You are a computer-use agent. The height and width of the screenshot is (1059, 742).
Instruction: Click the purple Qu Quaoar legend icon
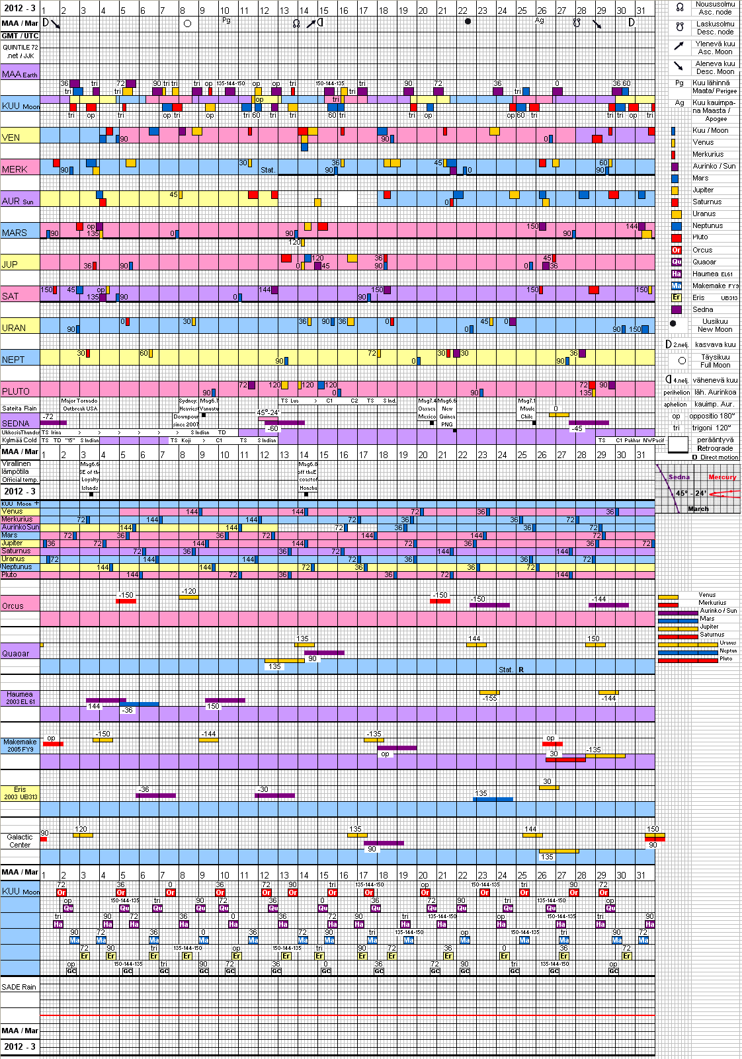coord(676,262)
